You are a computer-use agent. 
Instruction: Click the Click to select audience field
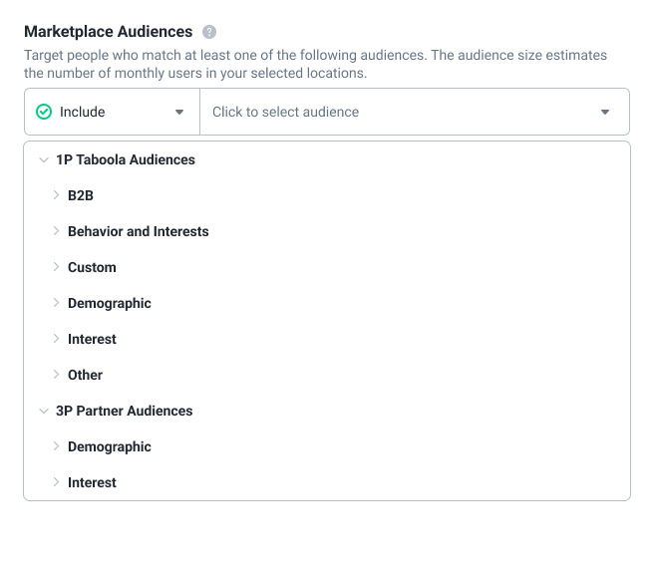point(415,112)
